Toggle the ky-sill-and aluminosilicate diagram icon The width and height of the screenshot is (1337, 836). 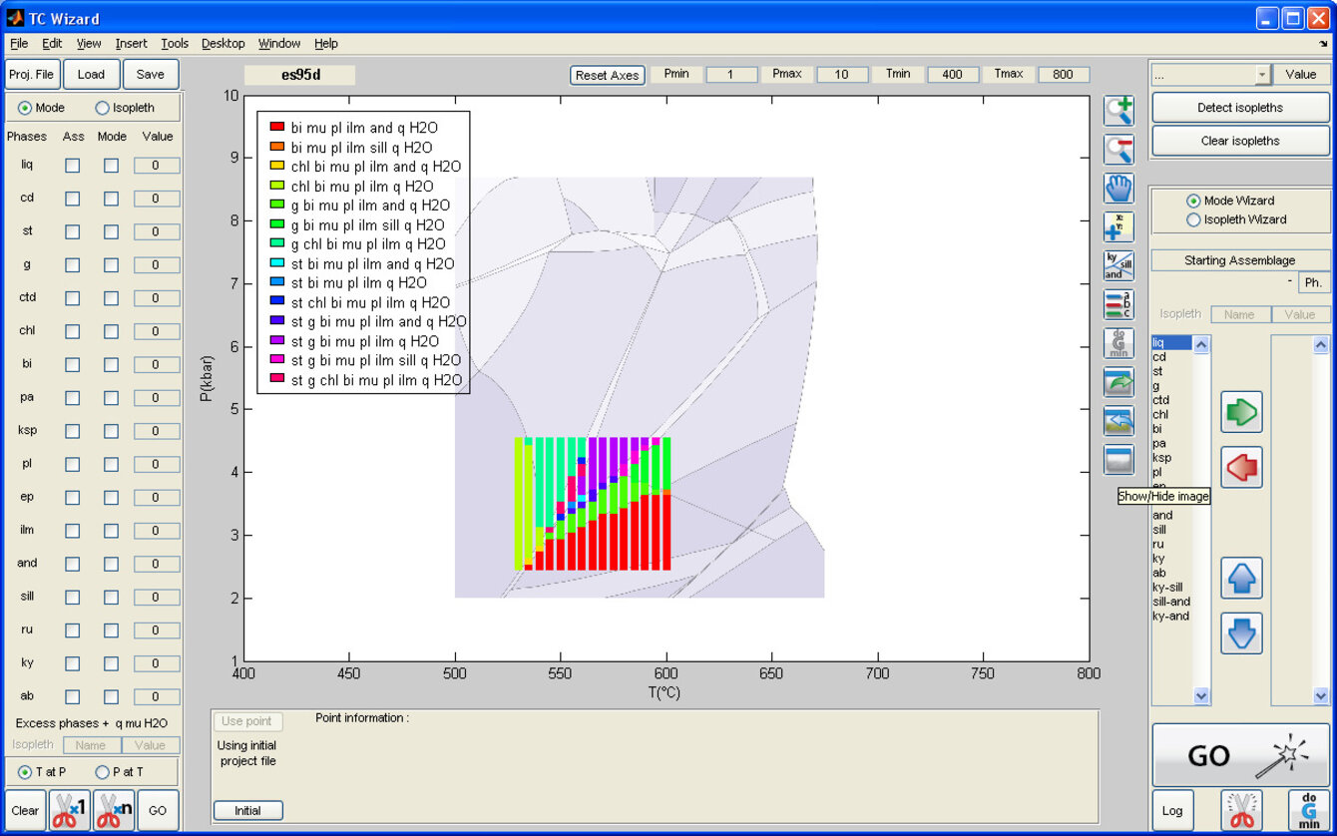(1118, 265)
